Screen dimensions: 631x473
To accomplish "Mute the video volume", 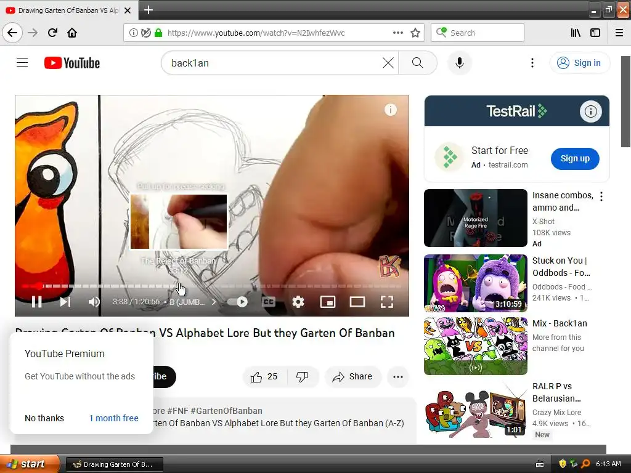I will point(94,302).
